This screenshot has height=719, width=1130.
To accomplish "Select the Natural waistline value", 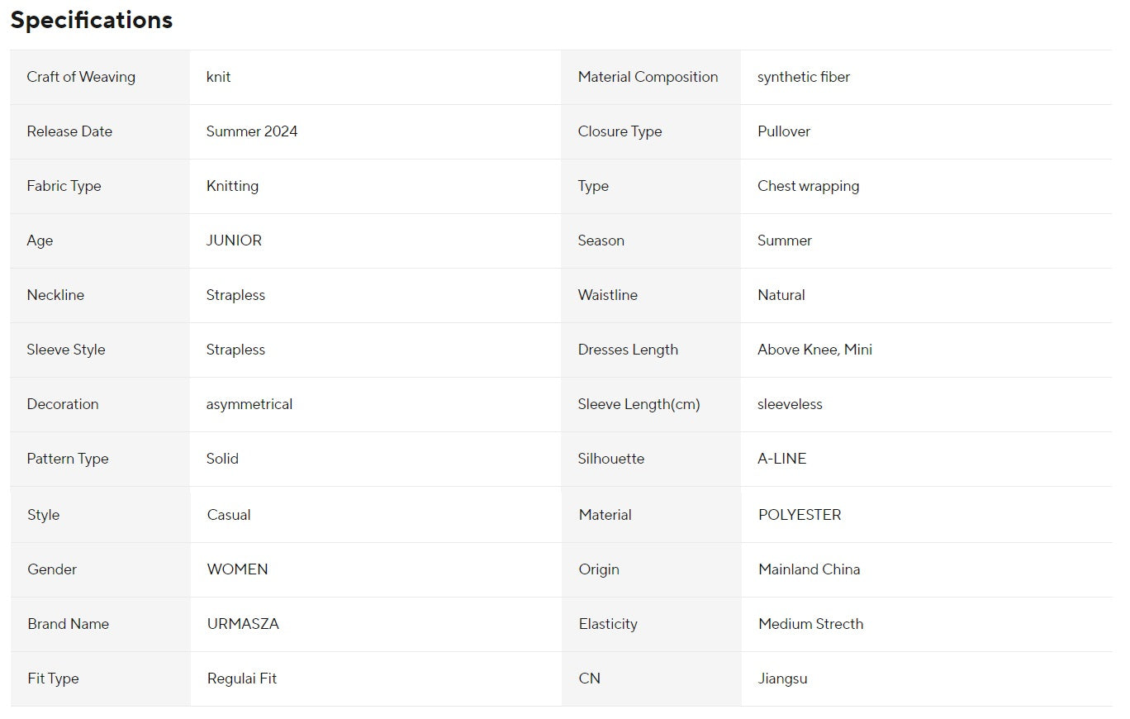I will coord(781,295).
